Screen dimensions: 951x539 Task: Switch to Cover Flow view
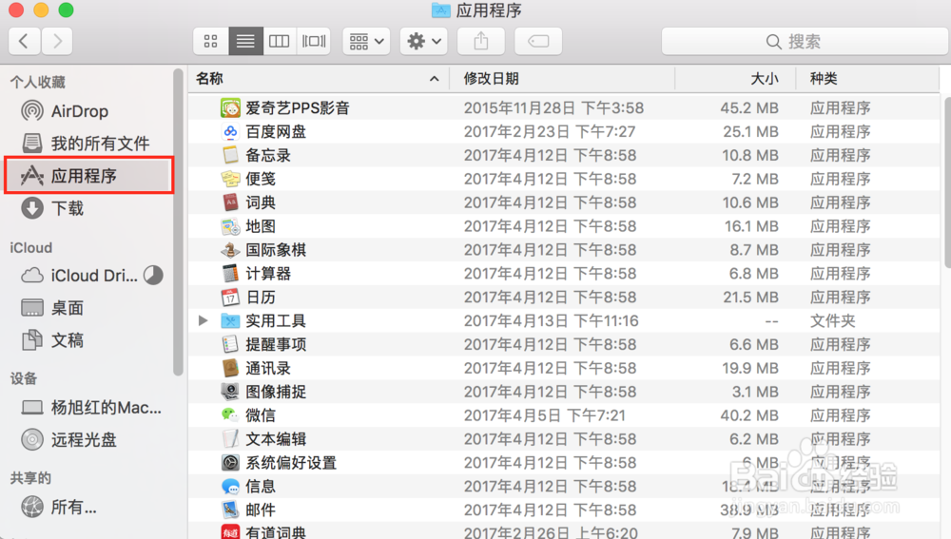pos(314,41)
